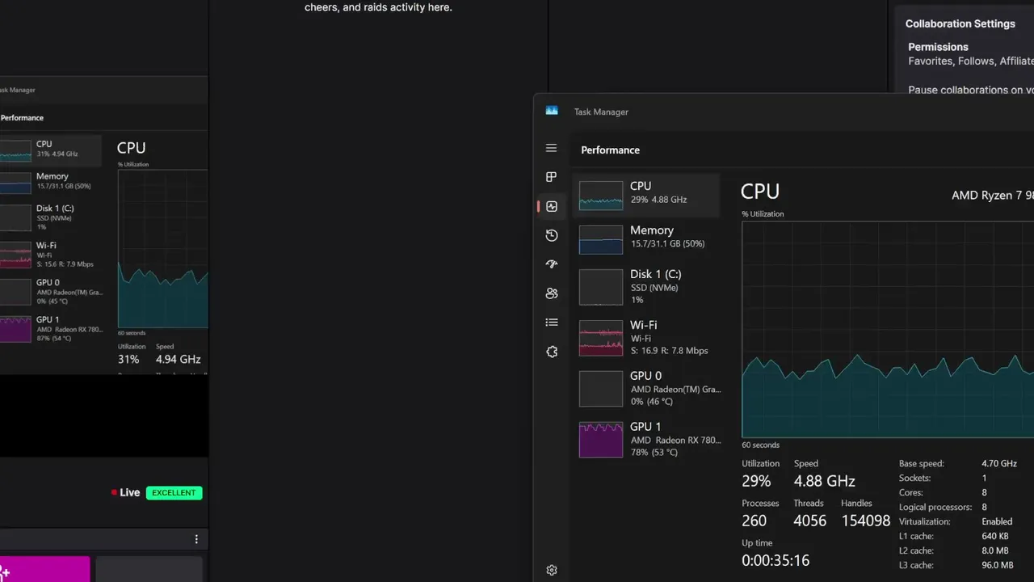The width and height of the screenshot is (1034, 582).
Task: Click the Virtualization Enabled value
Action: [997, 522]
